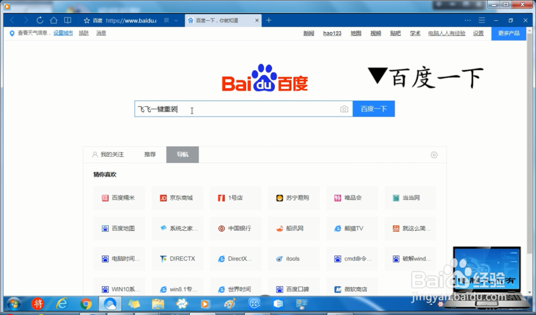Open the itools shortcut
The height and width of the screenshot is (315, 536).
point(294,259)
